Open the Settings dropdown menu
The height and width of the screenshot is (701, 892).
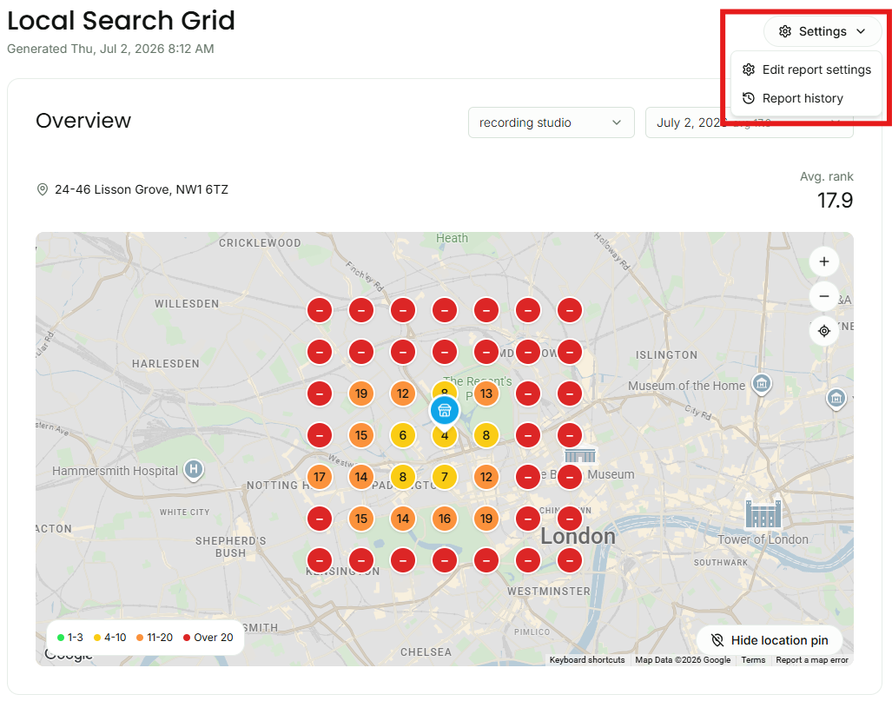click(822, 31)
